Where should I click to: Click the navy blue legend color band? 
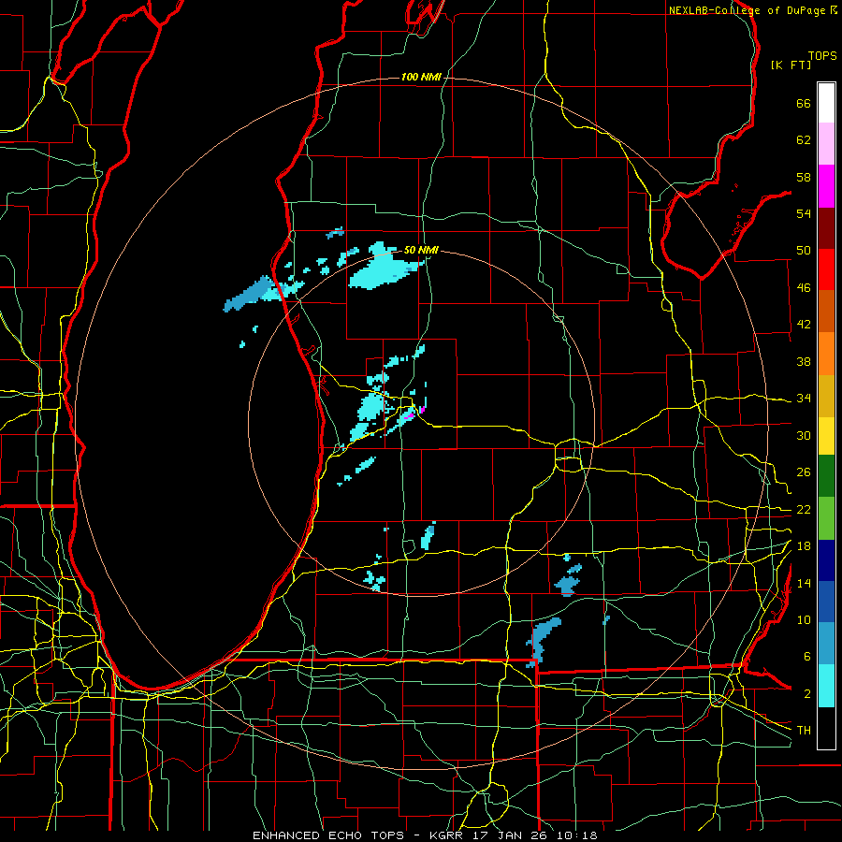[x=826, y=560]
